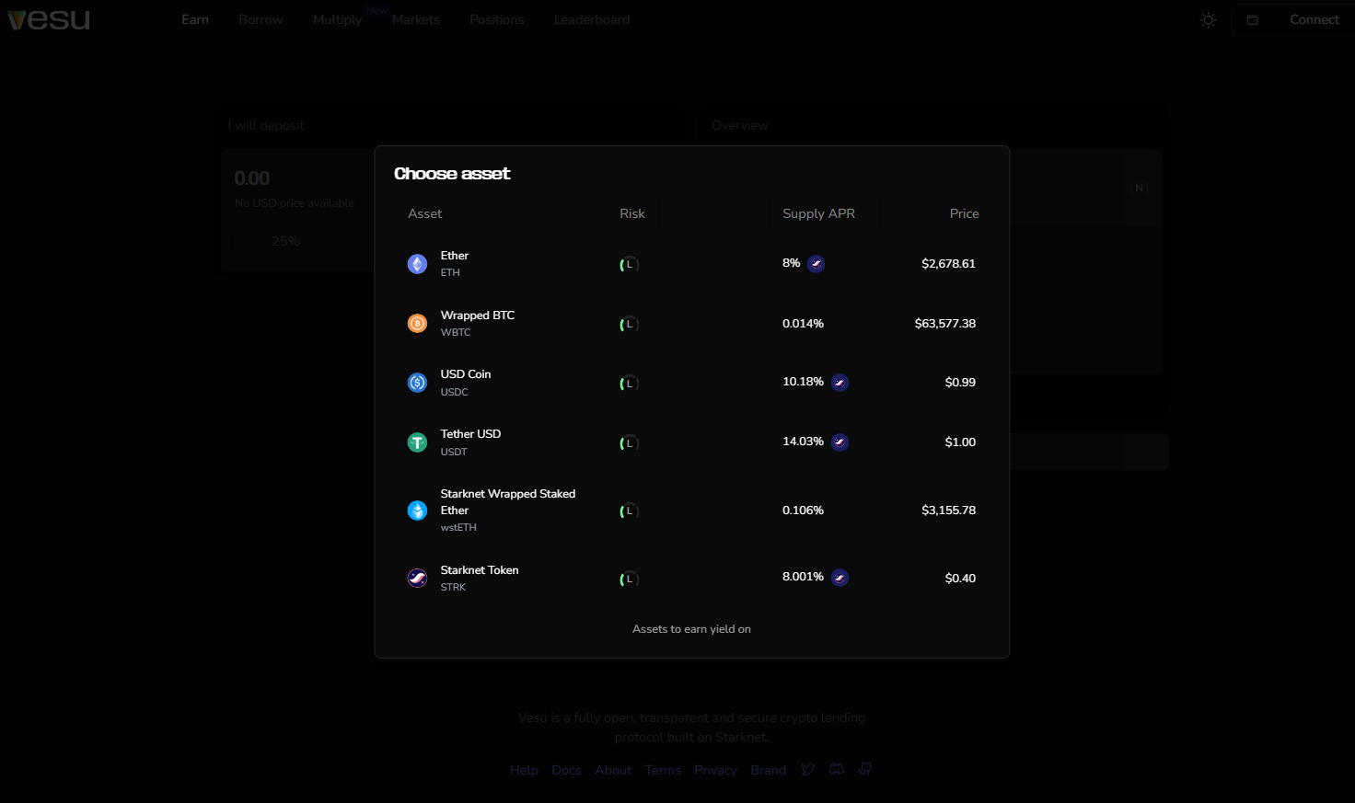The image size is (1355, 803).
Task: Open the Positions page
Action: [497, 19]
